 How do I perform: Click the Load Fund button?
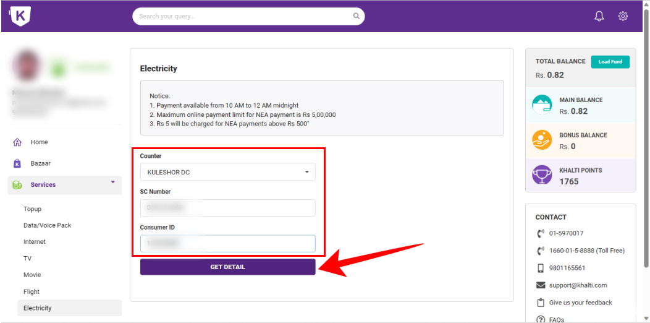610,62
